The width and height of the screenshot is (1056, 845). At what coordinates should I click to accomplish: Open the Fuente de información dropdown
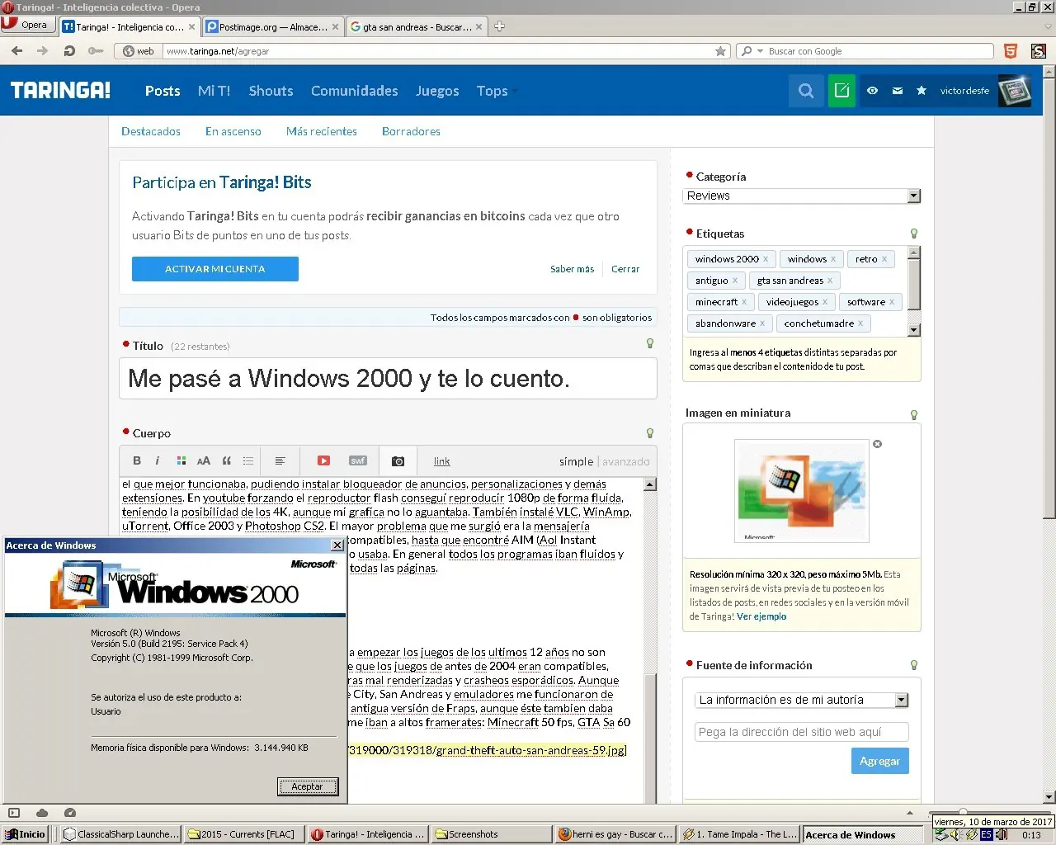click(802, 700)
